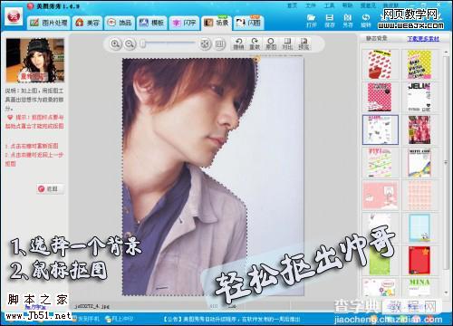Open the 图片处理 image processing tab
453x326 pixels.
(49, 23)
